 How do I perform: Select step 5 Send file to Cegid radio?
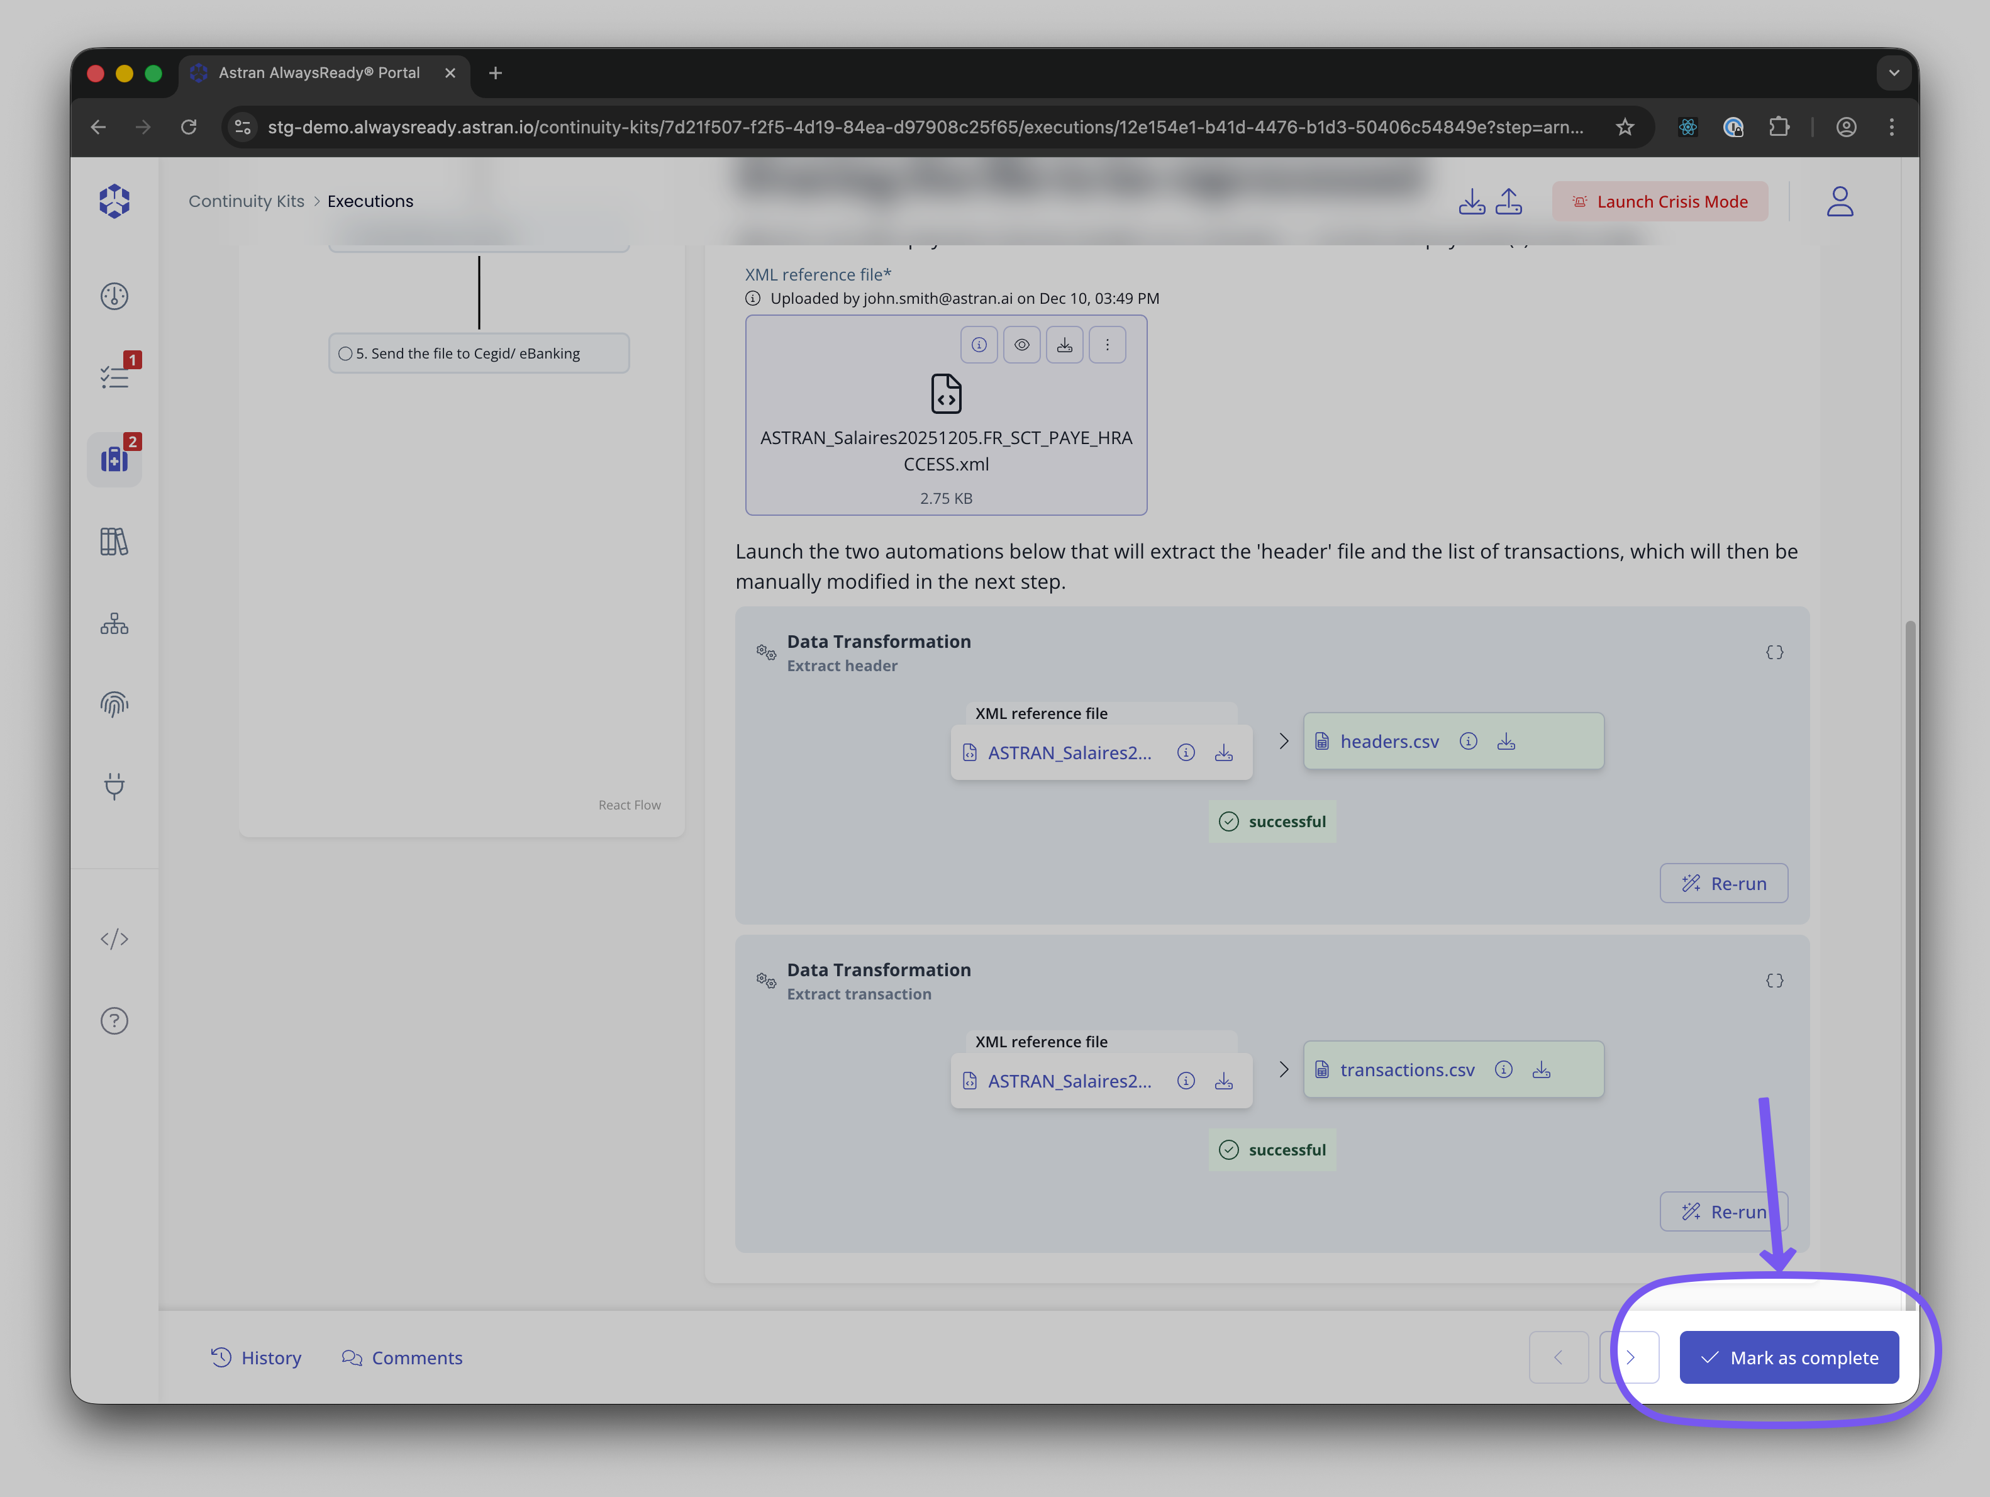point(345,353)
